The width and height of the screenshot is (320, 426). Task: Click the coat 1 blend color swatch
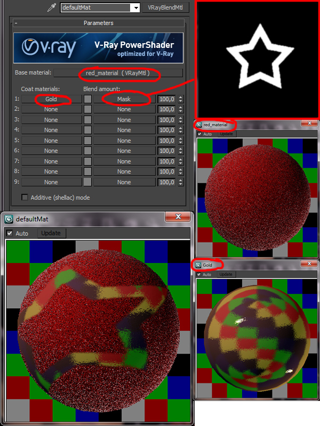(87, 99)
